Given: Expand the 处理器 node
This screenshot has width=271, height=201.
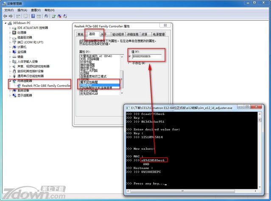Looking at the screenshot, I should [x=10, y=33].
